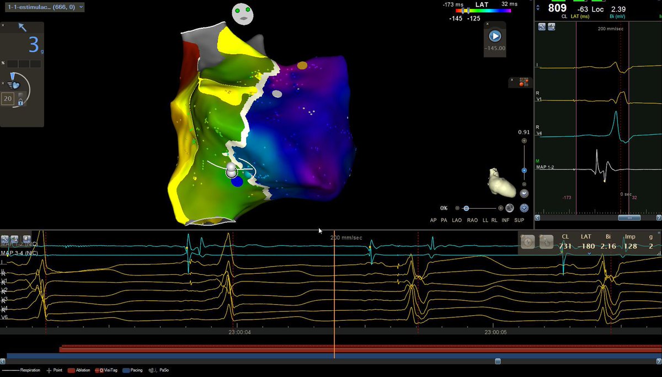
Task: Close the contact force panel
Action: (x=3, y=25)
